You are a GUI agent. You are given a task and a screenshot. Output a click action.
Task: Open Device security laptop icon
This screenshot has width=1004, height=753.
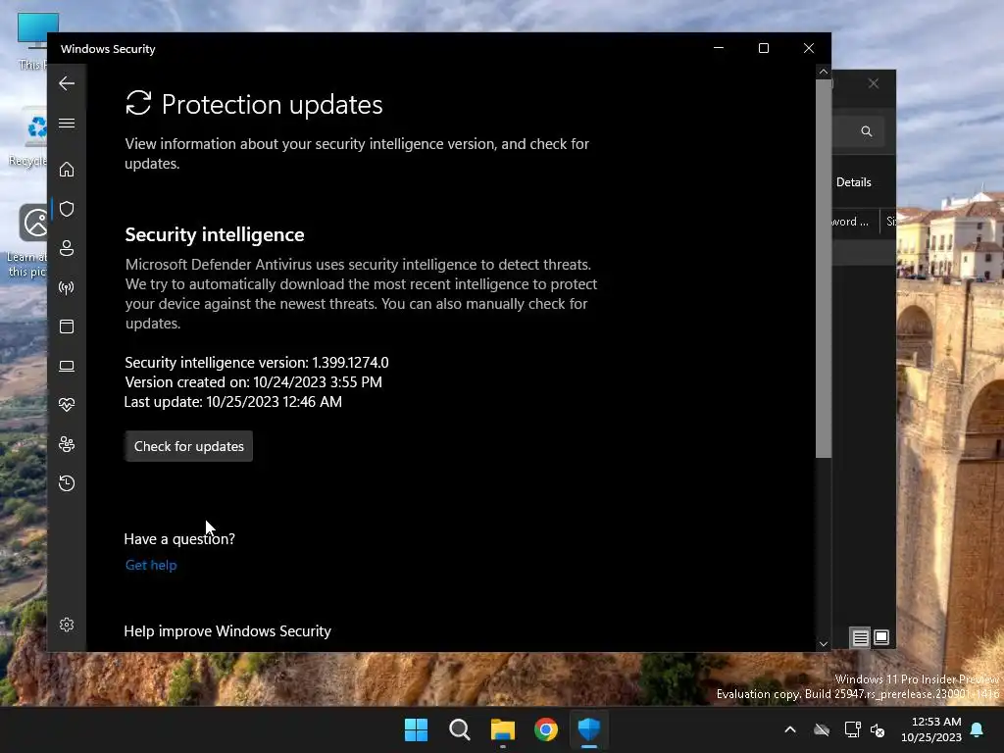(67, 366)
